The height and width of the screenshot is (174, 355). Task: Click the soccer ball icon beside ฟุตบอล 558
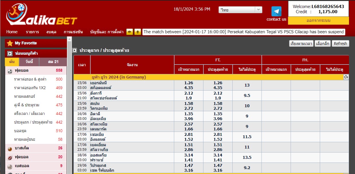tap(10, 71)
